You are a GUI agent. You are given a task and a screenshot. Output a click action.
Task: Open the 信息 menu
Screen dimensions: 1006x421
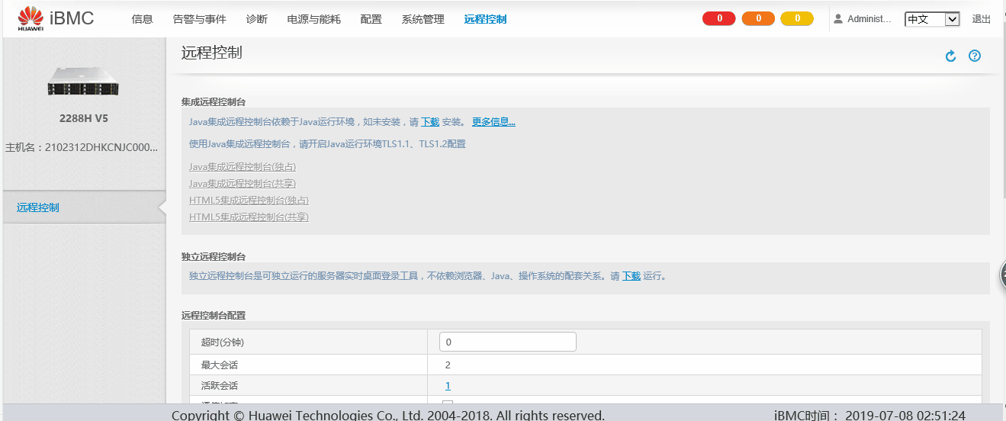(143, 19)
